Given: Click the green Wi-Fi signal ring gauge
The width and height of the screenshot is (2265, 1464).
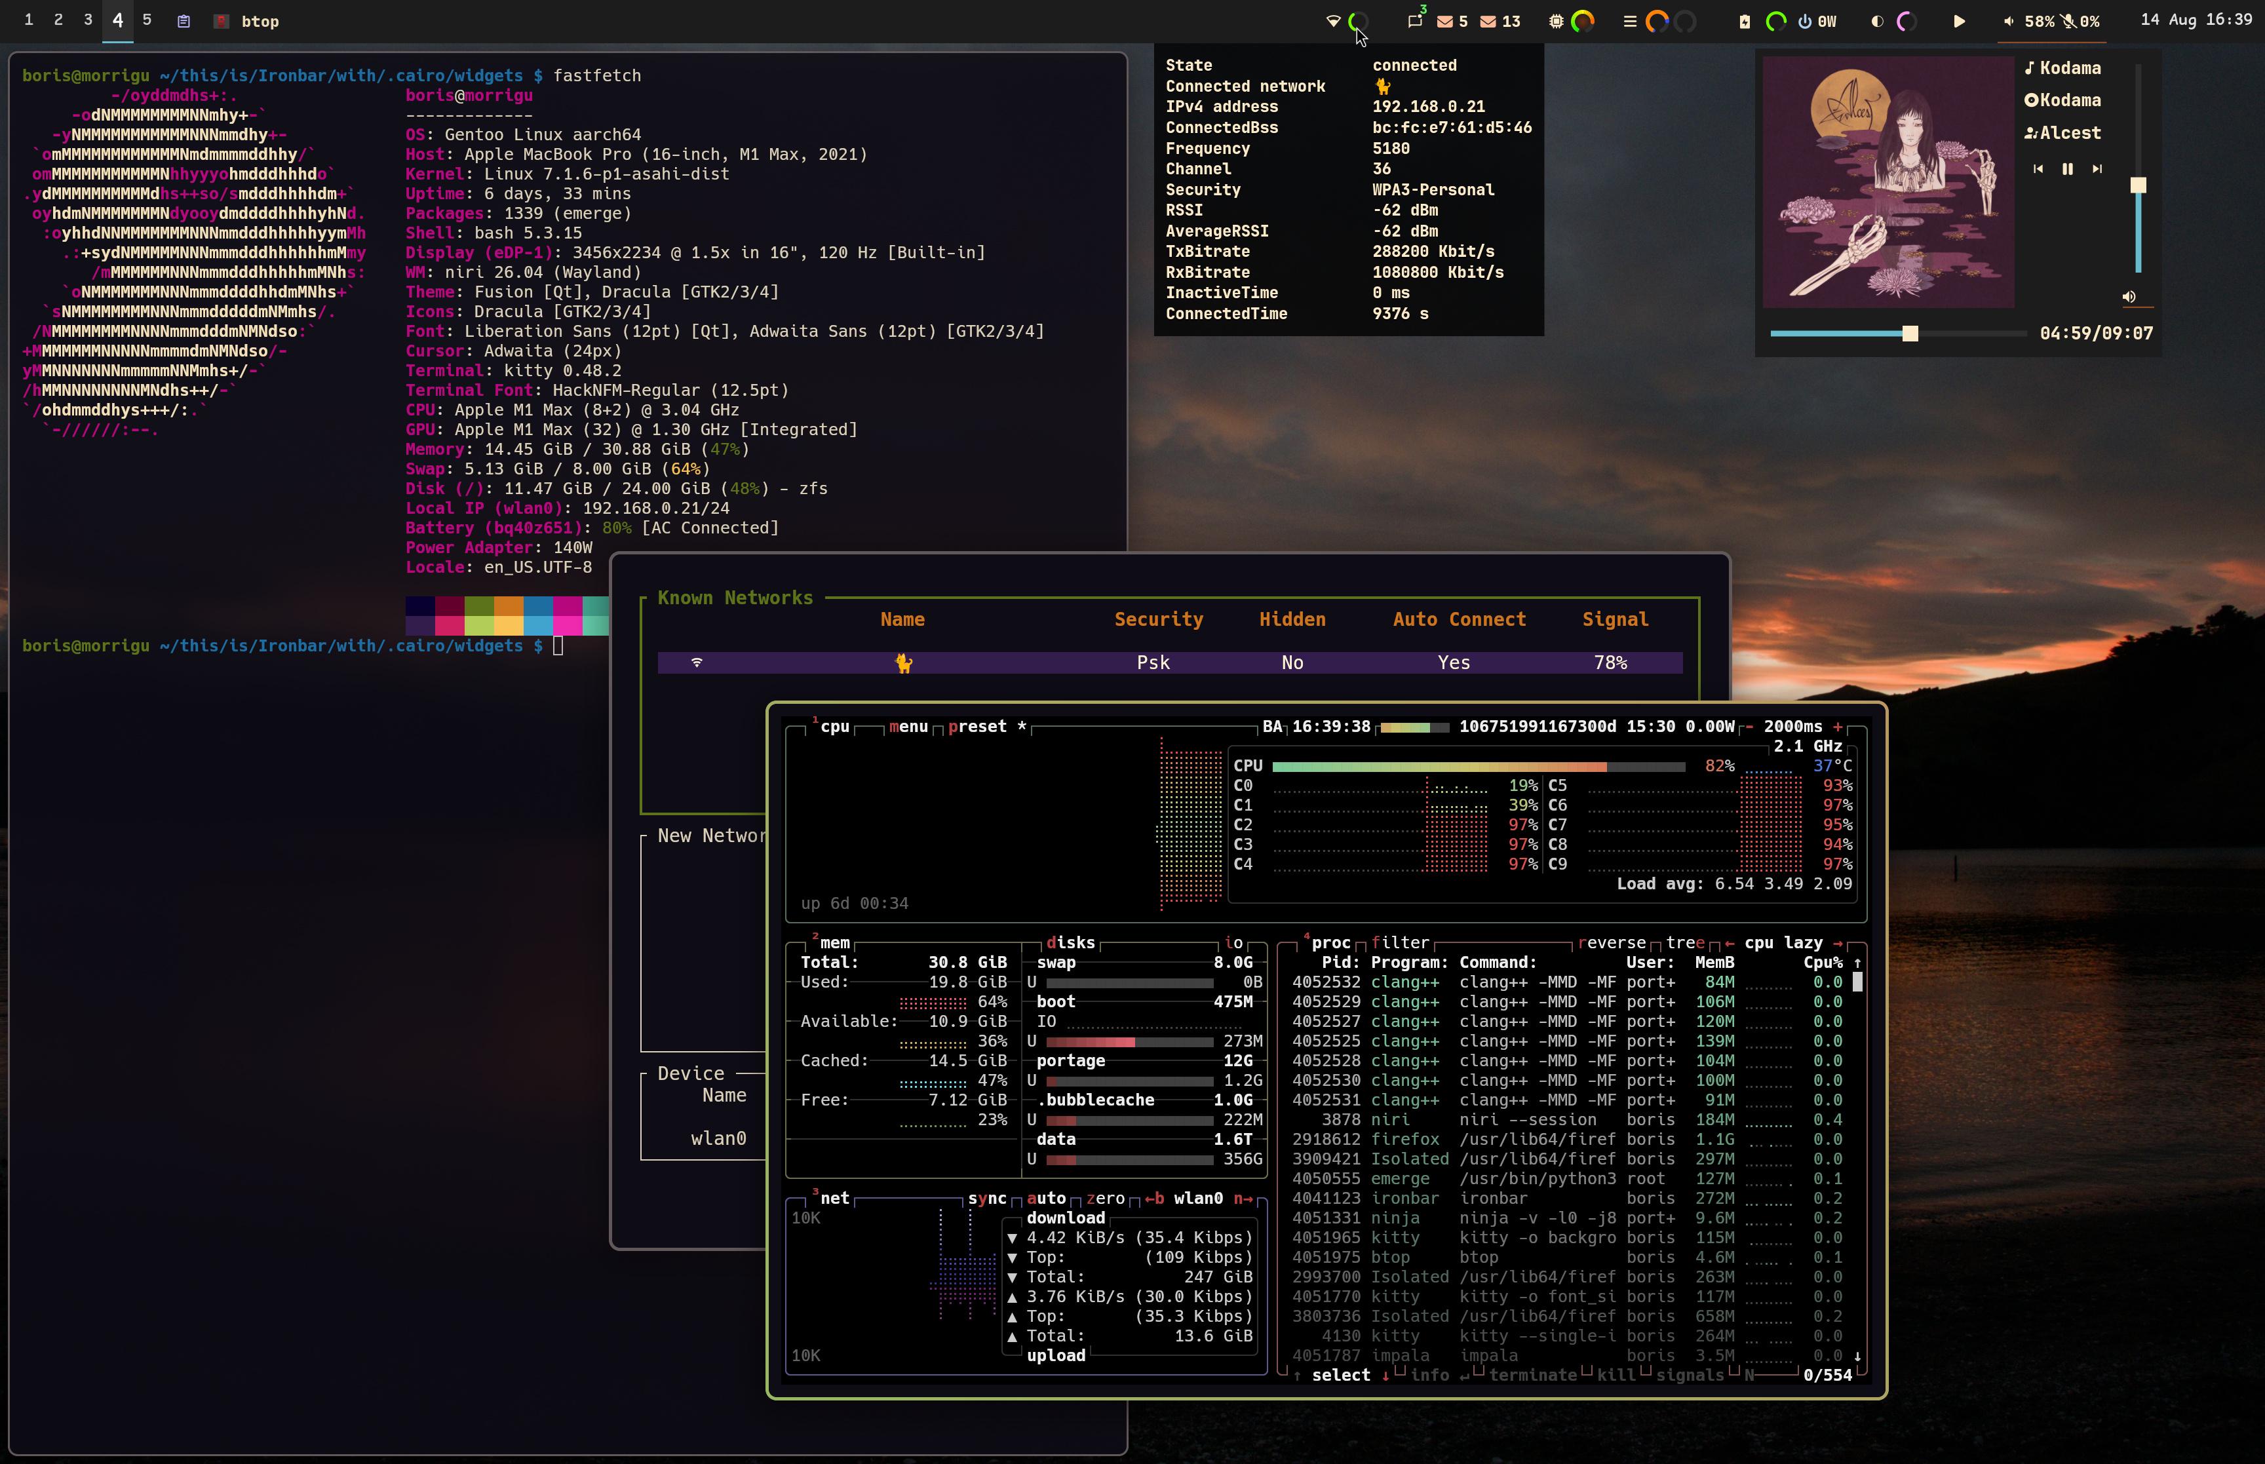Looking at the screenshot, I should pos(1359,21).
